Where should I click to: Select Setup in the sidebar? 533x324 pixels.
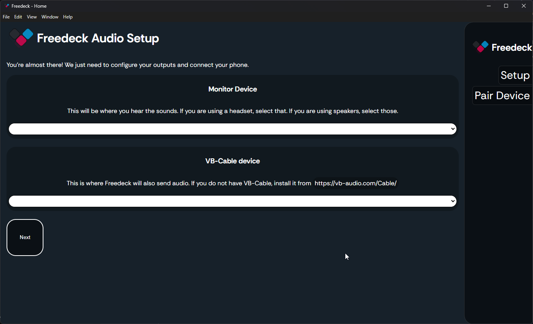point(515,75)
